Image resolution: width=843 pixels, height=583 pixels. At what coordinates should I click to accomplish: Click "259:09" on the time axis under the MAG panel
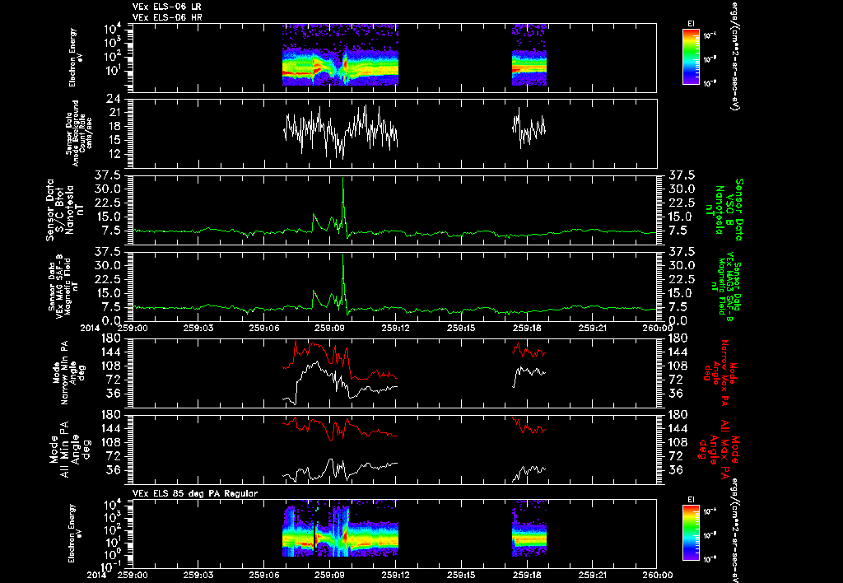tap(329, 328)
